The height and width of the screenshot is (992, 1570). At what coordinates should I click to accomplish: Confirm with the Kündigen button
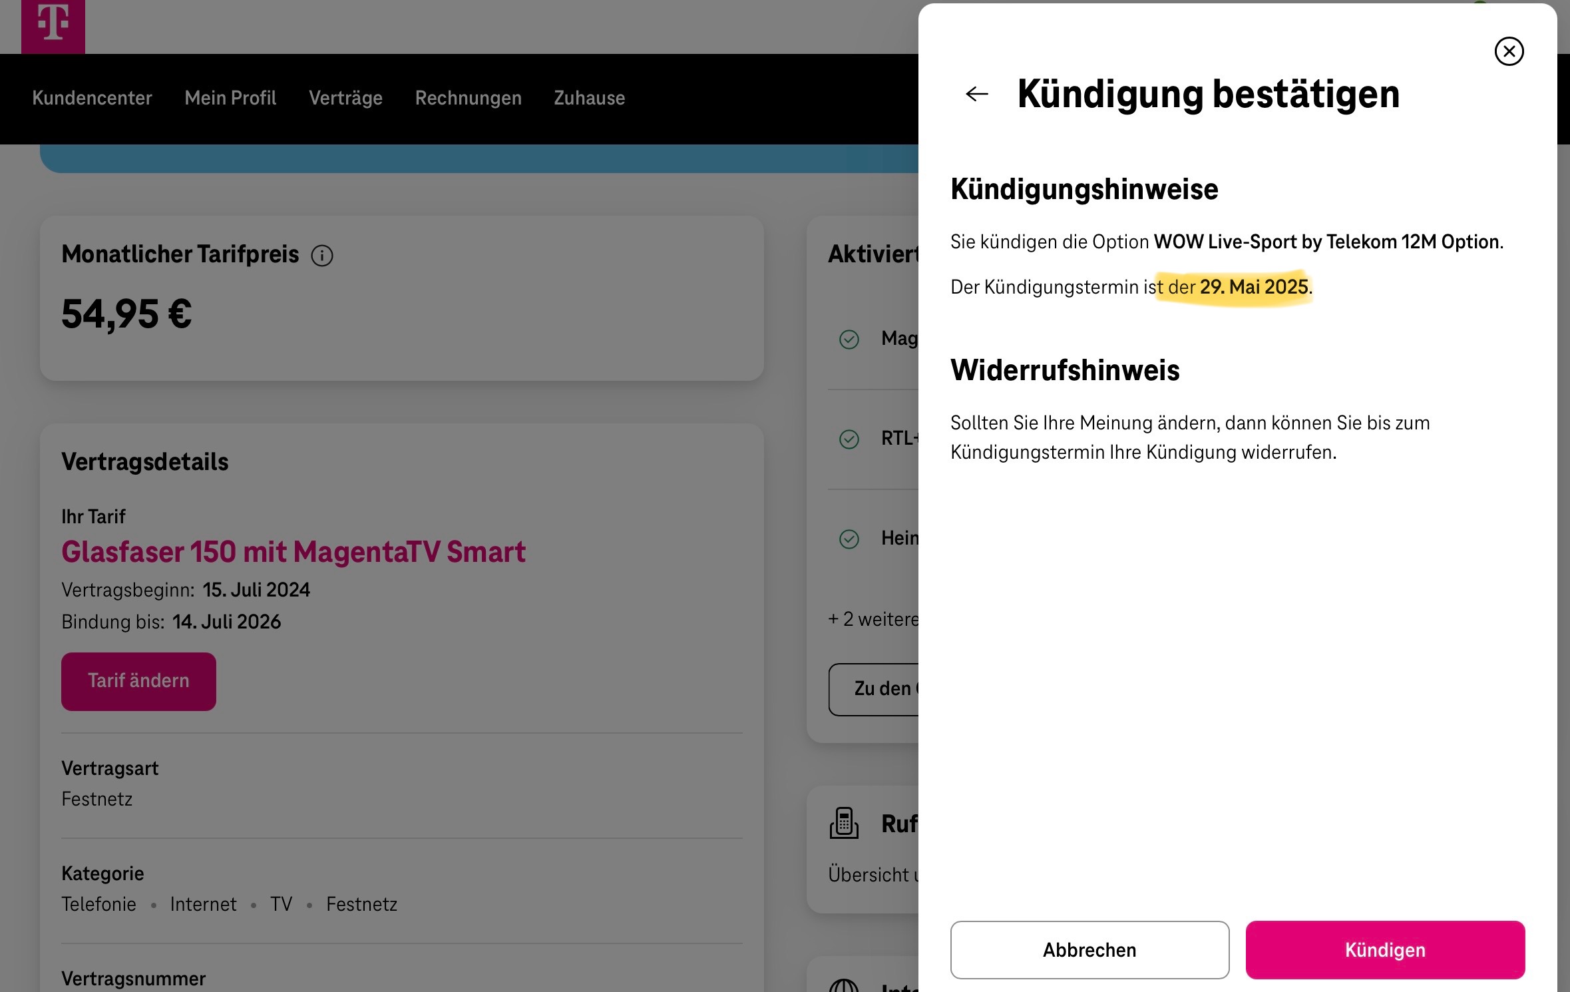[1385, 950]
